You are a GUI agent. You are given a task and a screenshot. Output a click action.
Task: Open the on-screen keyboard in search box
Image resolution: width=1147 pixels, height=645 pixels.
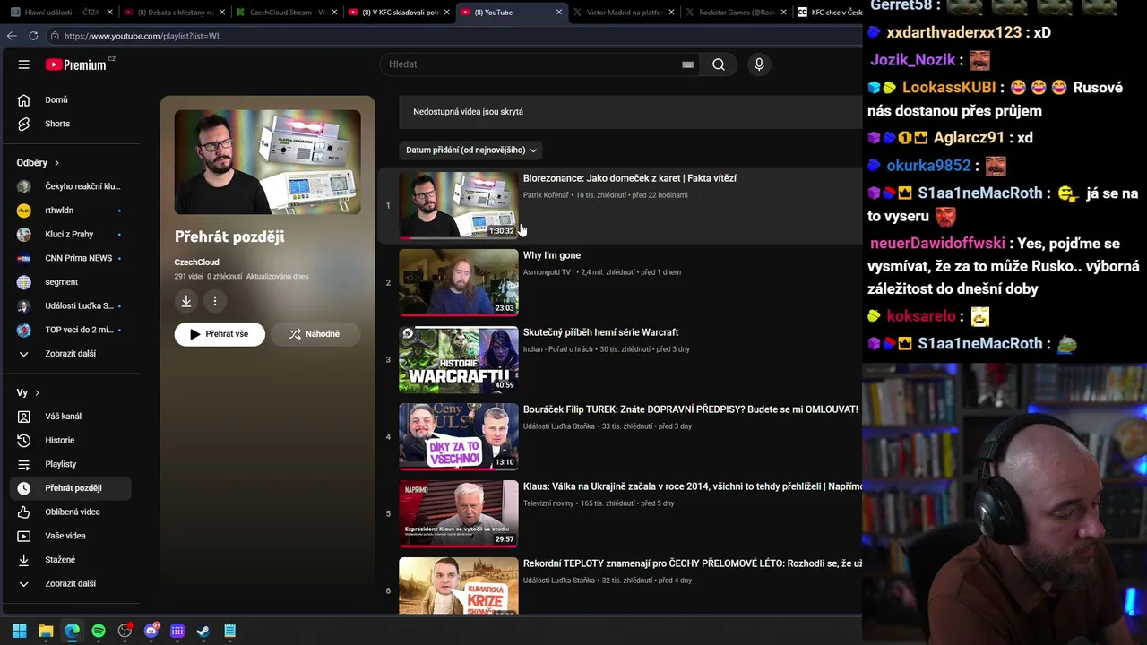click(x=687, y=64)
